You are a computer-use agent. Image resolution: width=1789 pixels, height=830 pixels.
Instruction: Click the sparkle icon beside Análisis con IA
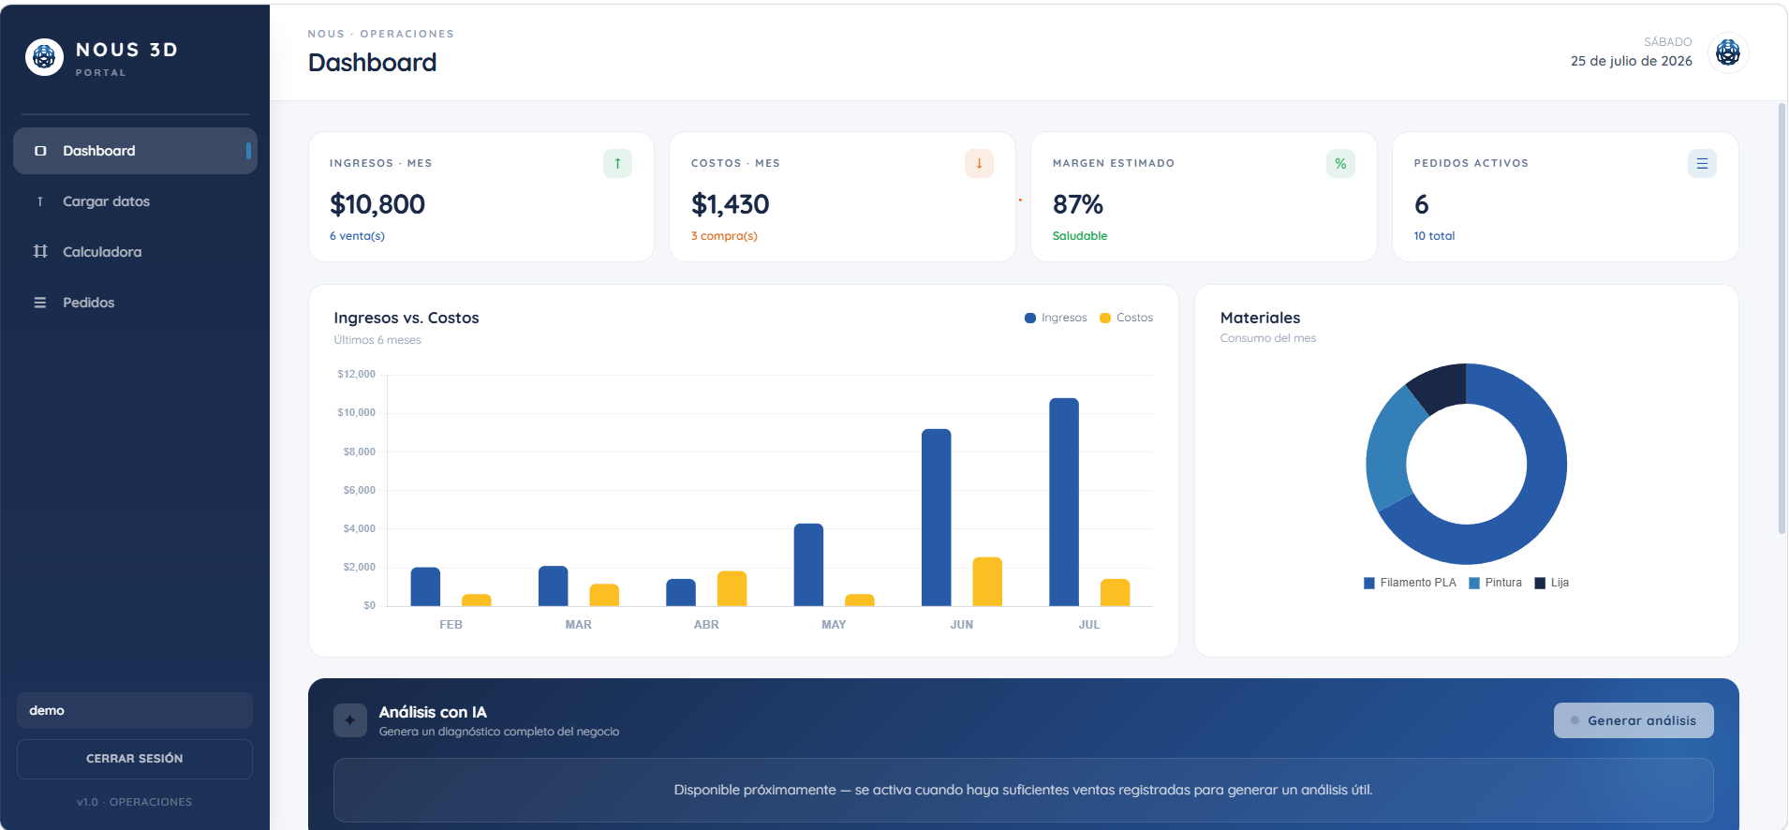349,720
